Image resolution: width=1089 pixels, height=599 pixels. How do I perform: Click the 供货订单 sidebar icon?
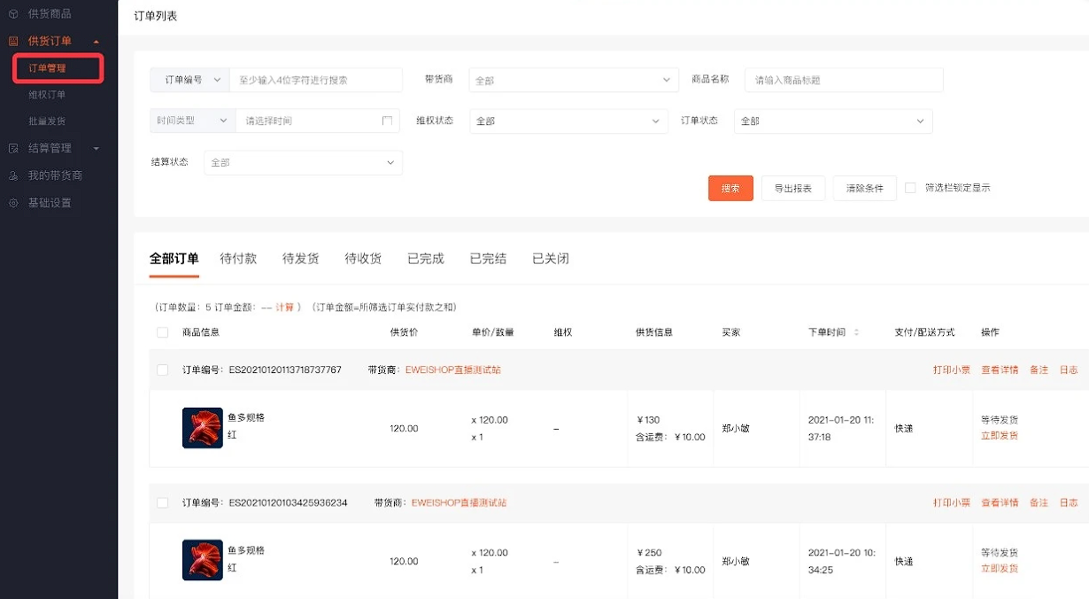(x=13, y=41)
